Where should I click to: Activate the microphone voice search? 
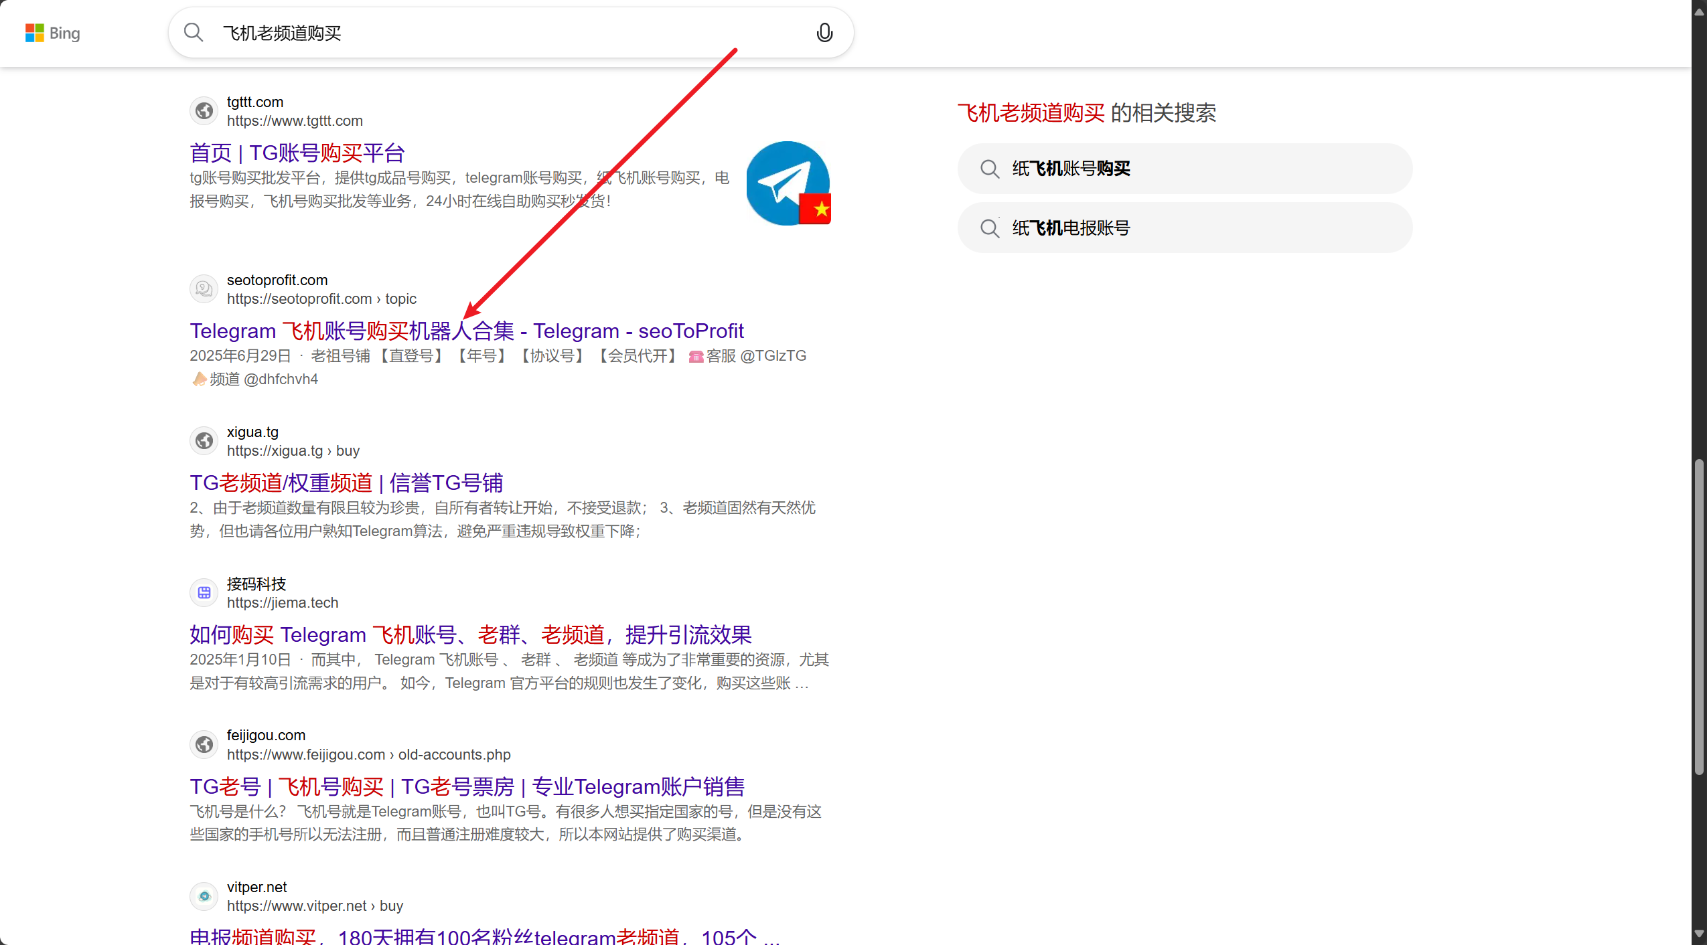click(x=824, y=32)
